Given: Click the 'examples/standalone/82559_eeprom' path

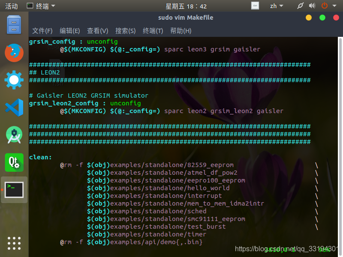Looking at the screenshot, I should (172, 165).
